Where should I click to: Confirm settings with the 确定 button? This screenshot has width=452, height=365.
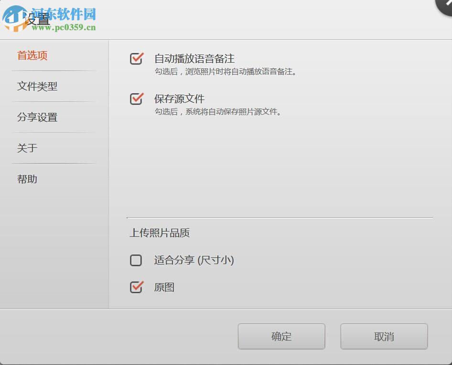281,336
